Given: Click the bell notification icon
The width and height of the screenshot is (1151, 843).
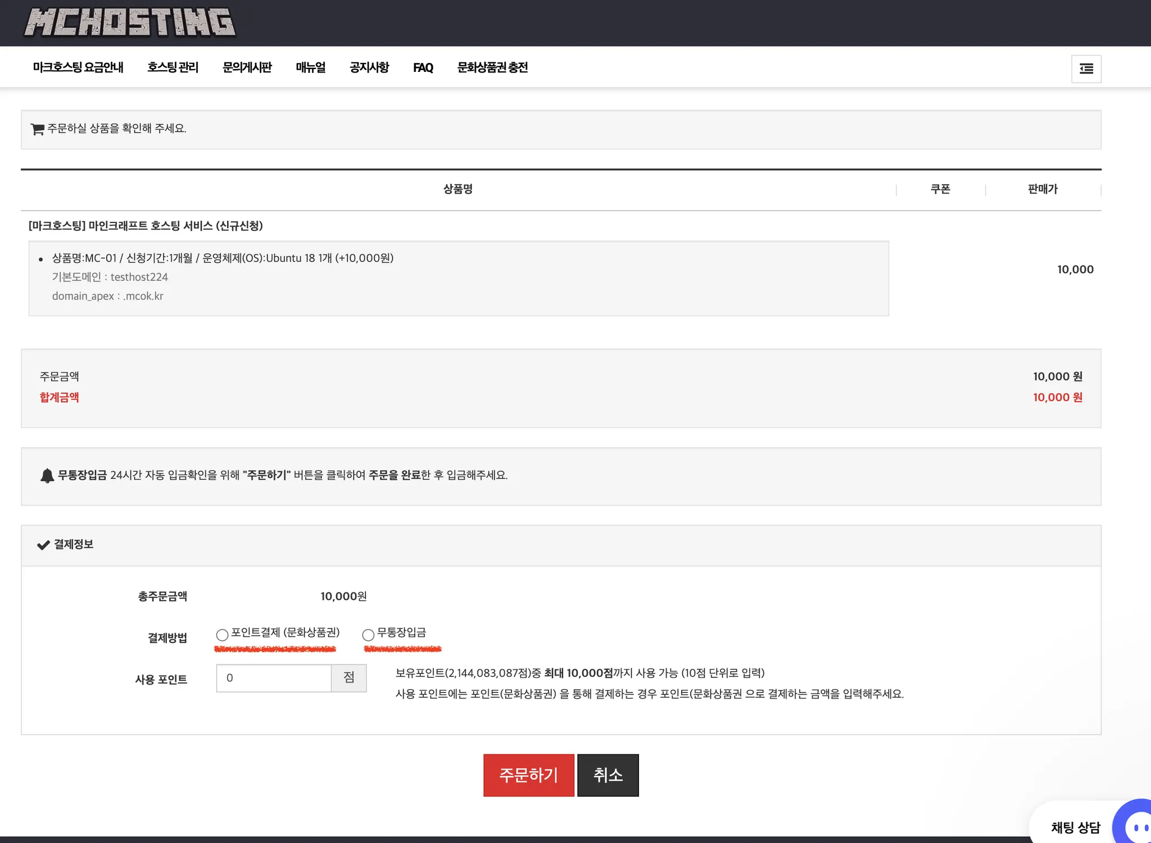Looking at the screenshot, I should [47, 476].
